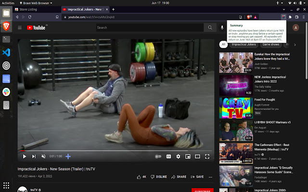Enter fullscreen mode

pyautogui.click(x=207, y=156)
